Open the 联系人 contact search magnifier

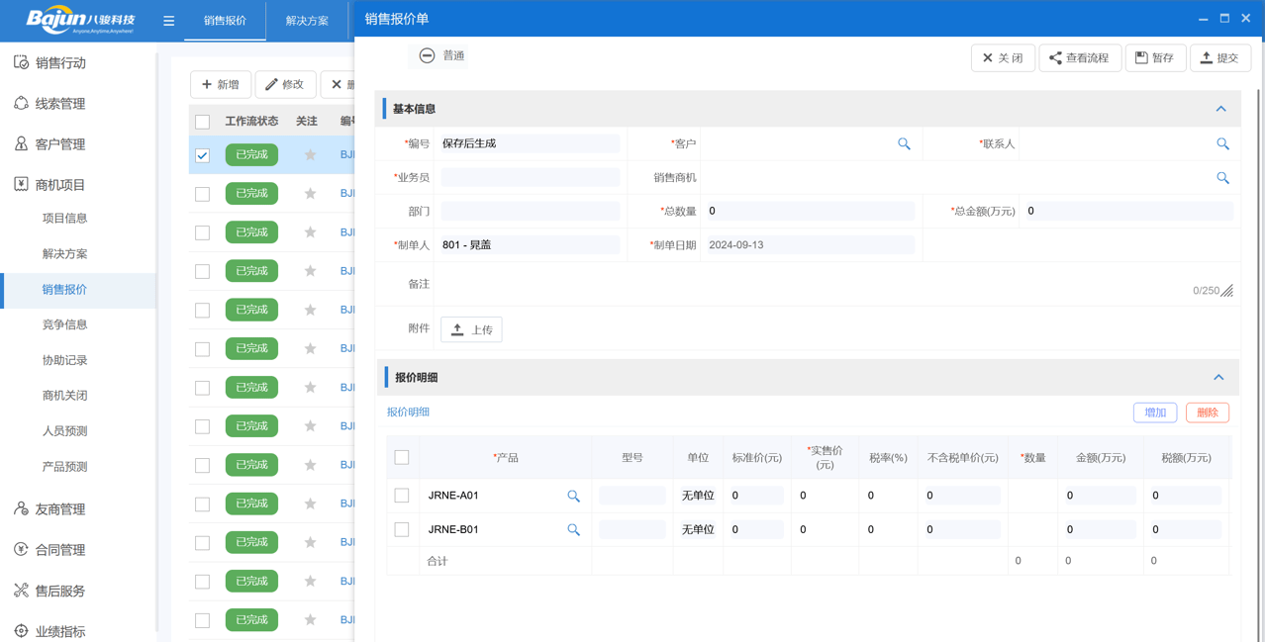click(1222, 143)
